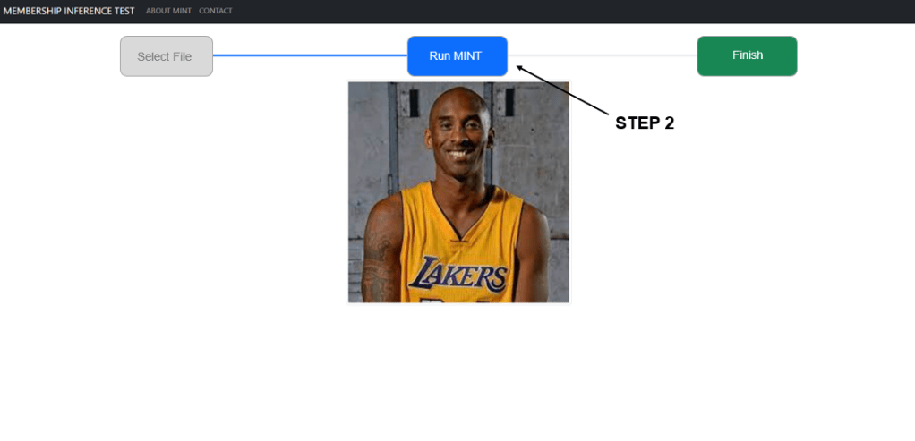Click the arrowhead tip near Run MINT

coord(519,66)
